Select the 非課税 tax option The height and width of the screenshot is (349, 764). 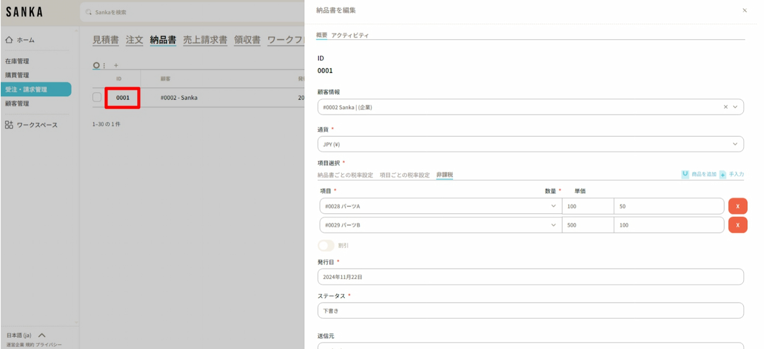coord(444,175)
